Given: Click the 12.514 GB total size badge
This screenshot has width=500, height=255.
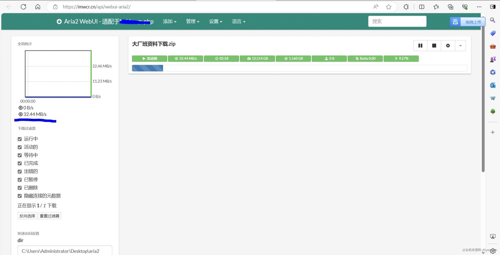Looking at the screenshot, I should tap(257, 59).
